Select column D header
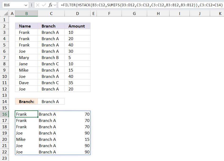Image resolution: width=224 pixels, height=161 pixels. (78, 14)
